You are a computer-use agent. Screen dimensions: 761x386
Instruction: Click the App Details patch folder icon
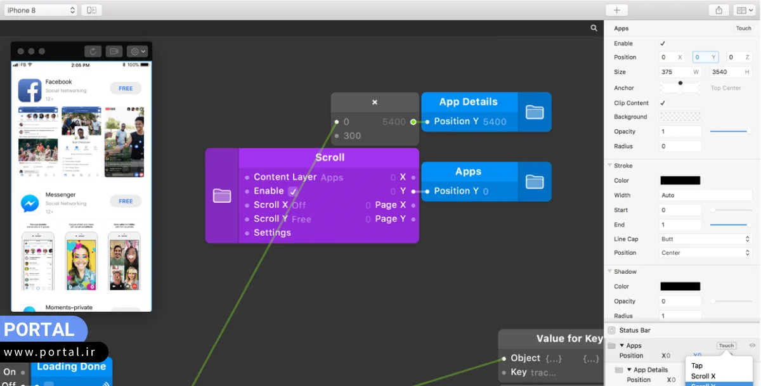pos(535,112)
